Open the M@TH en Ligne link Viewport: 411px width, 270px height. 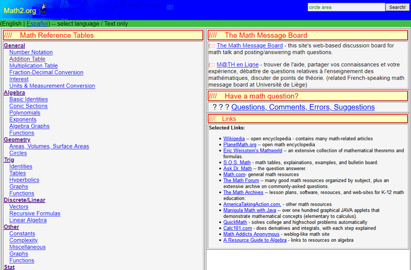coord(237,65)
